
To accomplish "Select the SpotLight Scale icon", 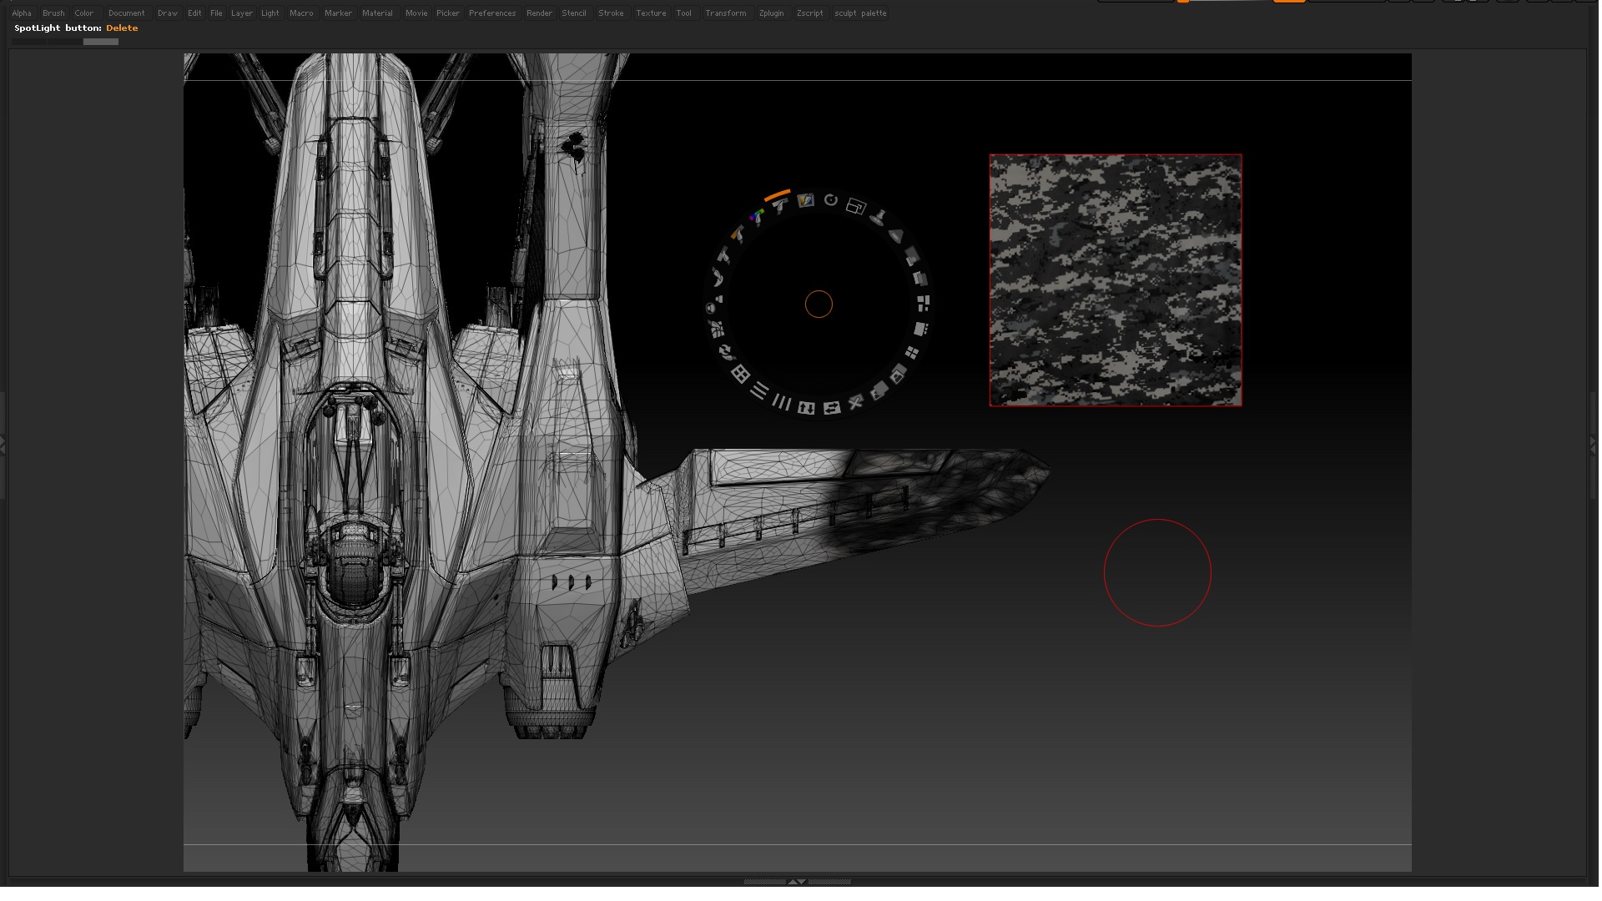I will (856, 206).
